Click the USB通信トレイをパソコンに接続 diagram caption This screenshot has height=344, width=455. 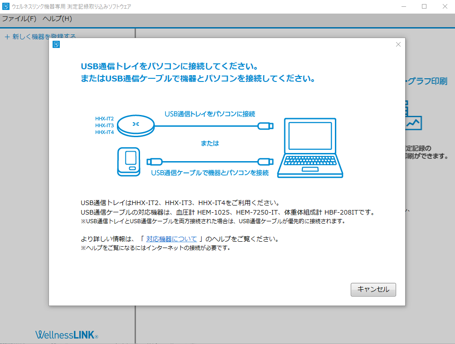click(210, 114)
